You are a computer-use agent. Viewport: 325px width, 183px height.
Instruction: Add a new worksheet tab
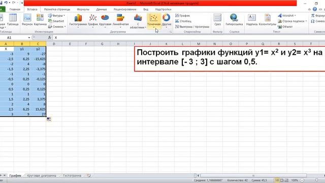click(89, 175)
